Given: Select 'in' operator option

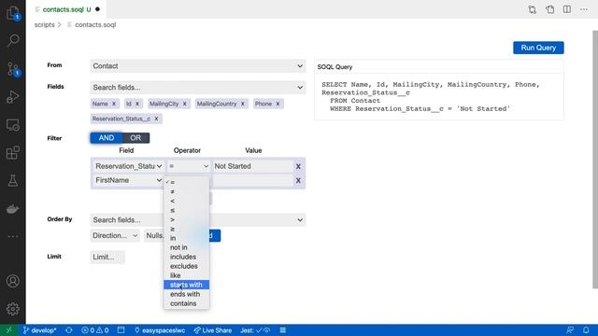Looking at the screenshot, I should coord(187,238).
